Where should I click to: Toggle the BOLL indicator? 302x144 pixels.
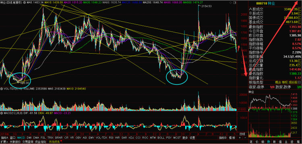click(161, 138)
